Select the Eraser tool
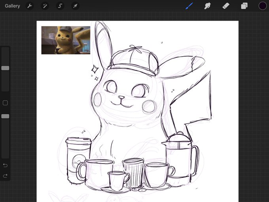 226,6
